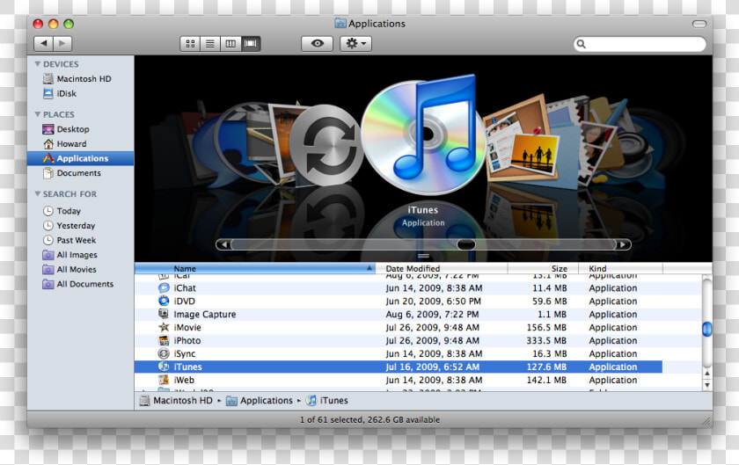Open Quick Look with the eye button
This screenshot has width=739, height=465.
click(x=318, y=44)
